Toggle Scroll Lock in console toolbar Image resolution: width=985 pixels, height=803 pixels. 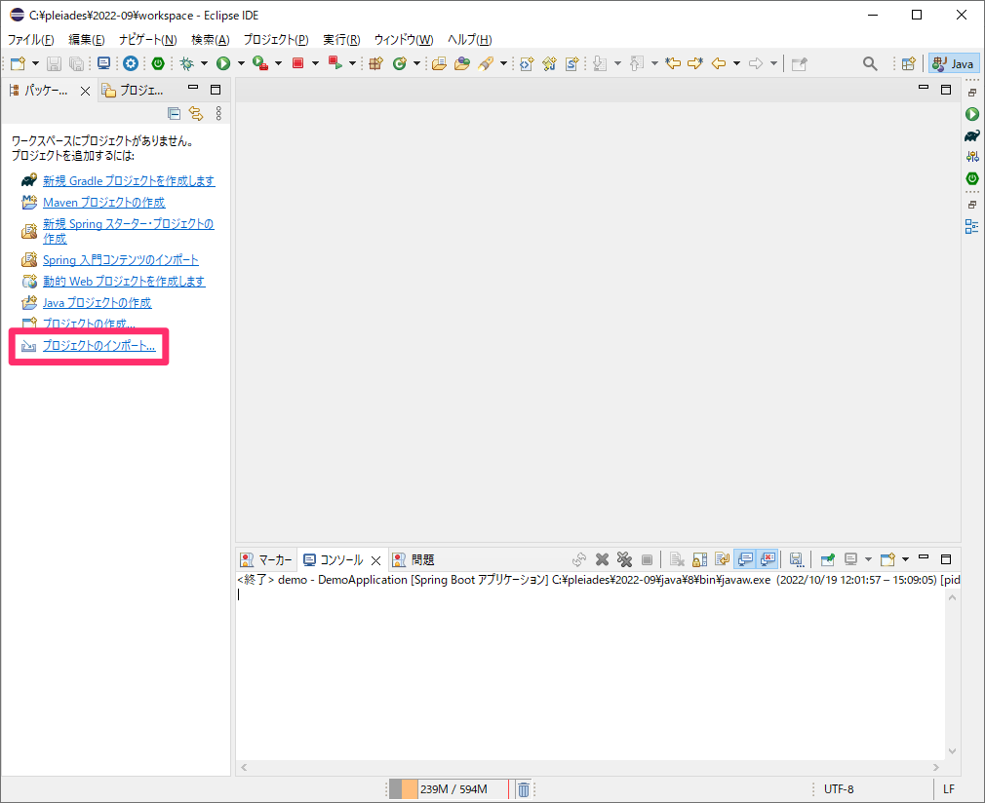point(700,558)
